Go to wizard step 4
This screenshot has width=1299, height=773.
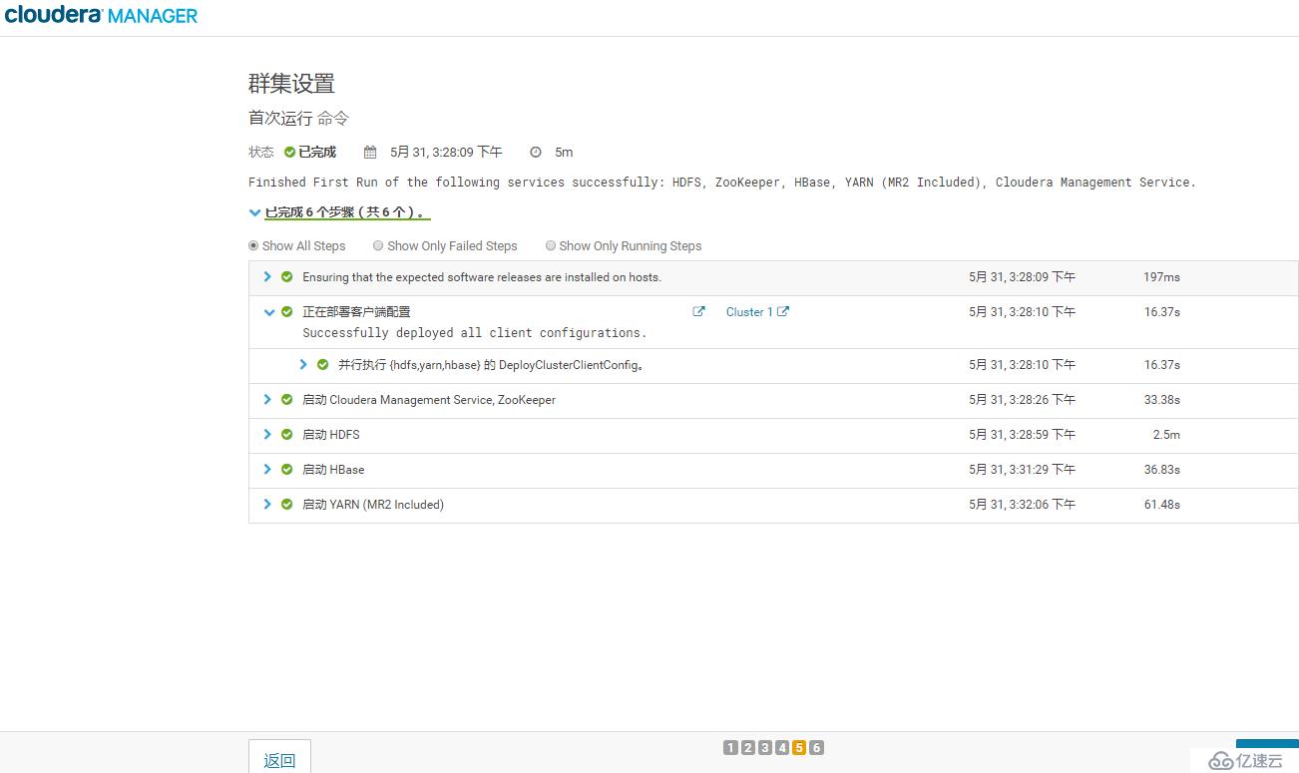point(782,748)
